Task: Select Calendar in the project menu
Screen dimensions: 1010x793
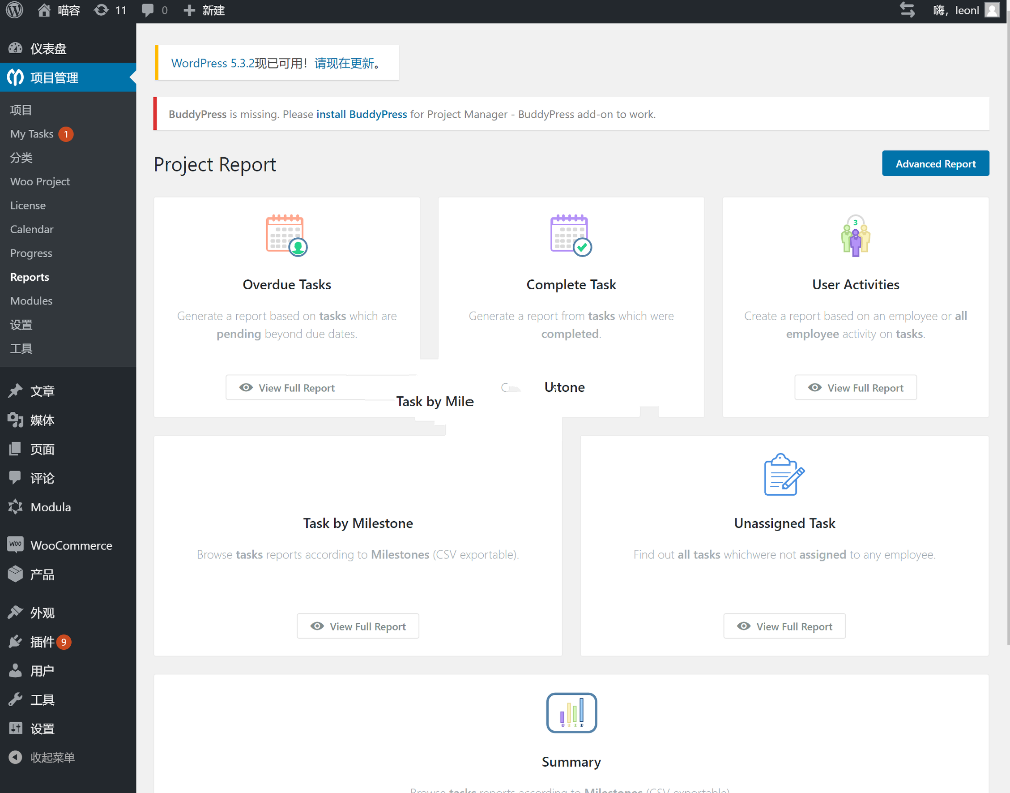Action: click(31, 229)
